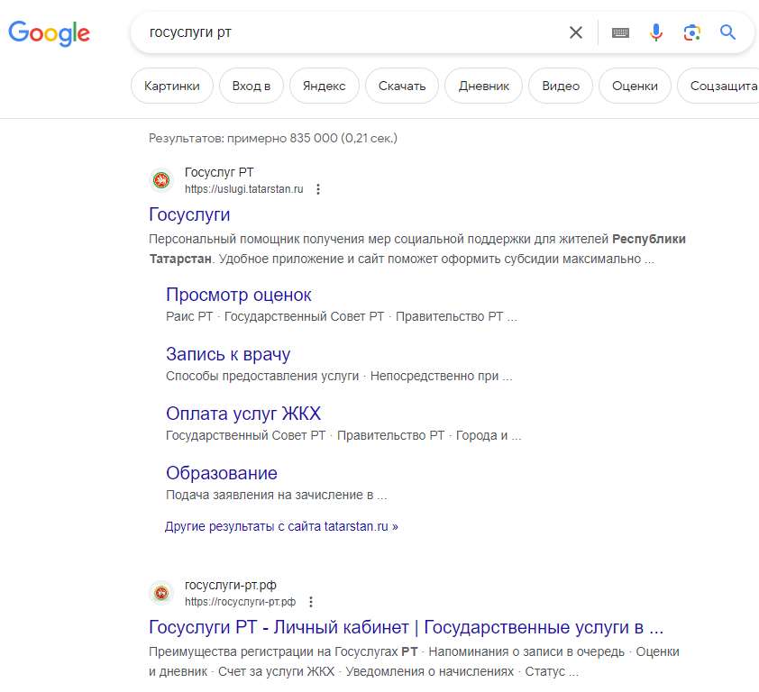Click the госуслуги-рт.рф site favicon
759x692 pixels.
coord(161,593)
